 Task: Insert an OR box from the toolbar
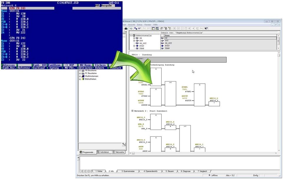tap(179, 29)
